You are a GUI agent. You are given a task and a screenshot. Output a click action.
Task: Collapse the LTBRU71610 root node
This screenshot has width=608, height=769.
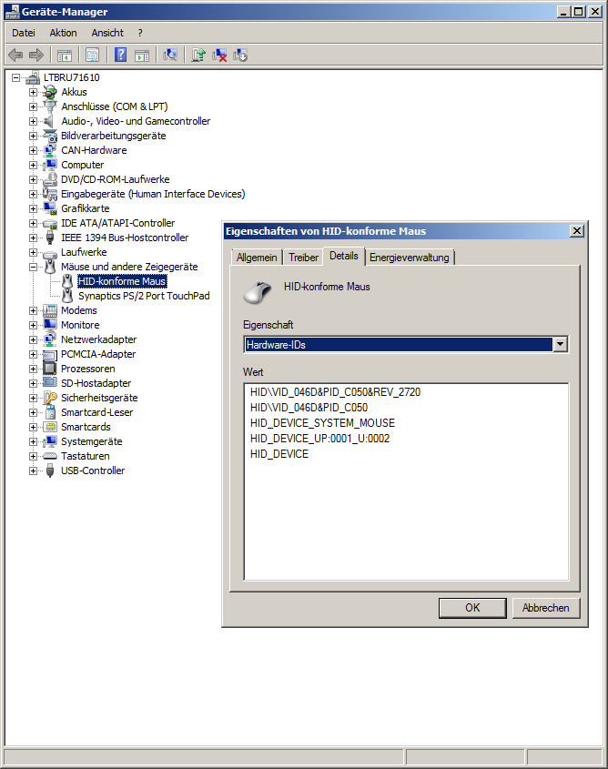pyautogui.click(x=15, y=77)
